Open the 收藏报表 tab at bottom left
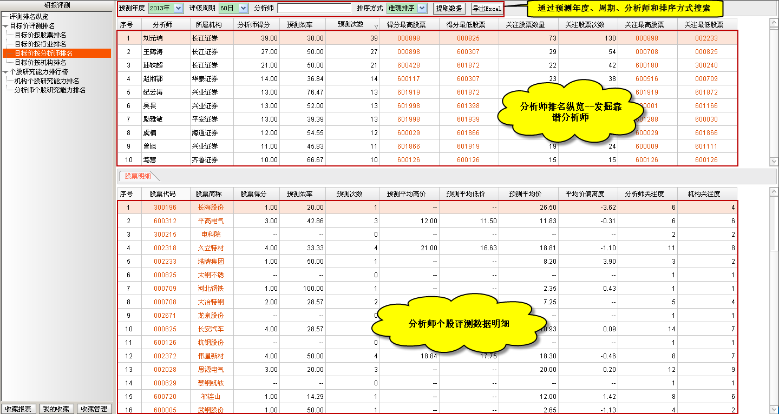Screen dimensions: 779x414 [x=18, y=409]
